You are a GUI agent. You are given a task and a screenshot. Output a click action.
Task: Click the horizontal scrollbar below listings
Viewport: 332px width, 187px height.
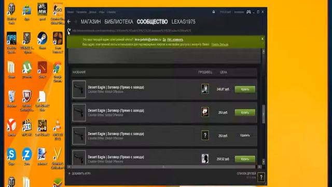(164, 167)
